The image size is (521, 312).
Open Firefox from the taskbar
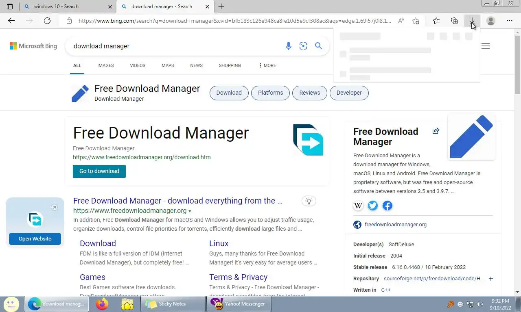tap(103, 304)
